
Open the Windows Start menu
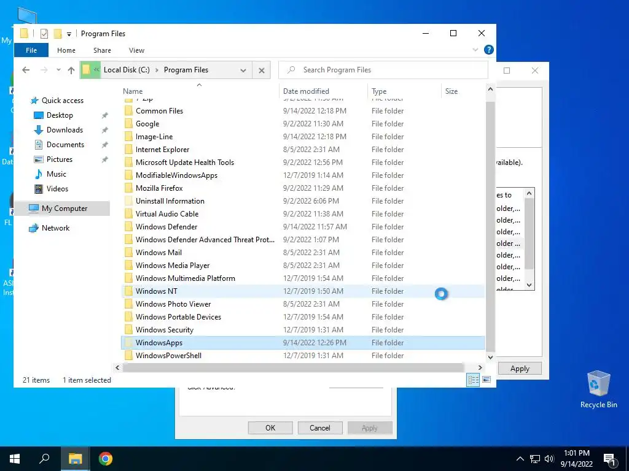[15, 459]
